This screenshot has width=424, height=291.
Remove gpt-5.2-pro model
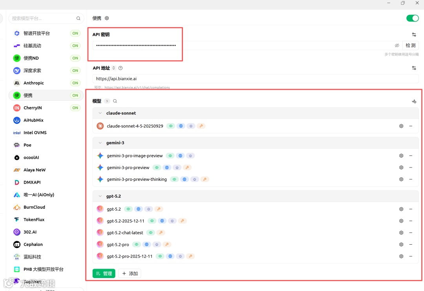tap(411, 244)
